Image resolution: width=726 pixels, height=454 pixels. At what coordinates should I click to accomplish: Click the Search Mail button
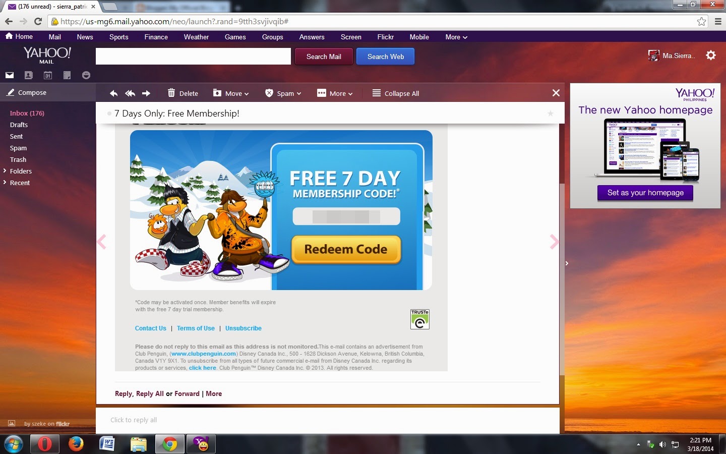coord(324,56)
